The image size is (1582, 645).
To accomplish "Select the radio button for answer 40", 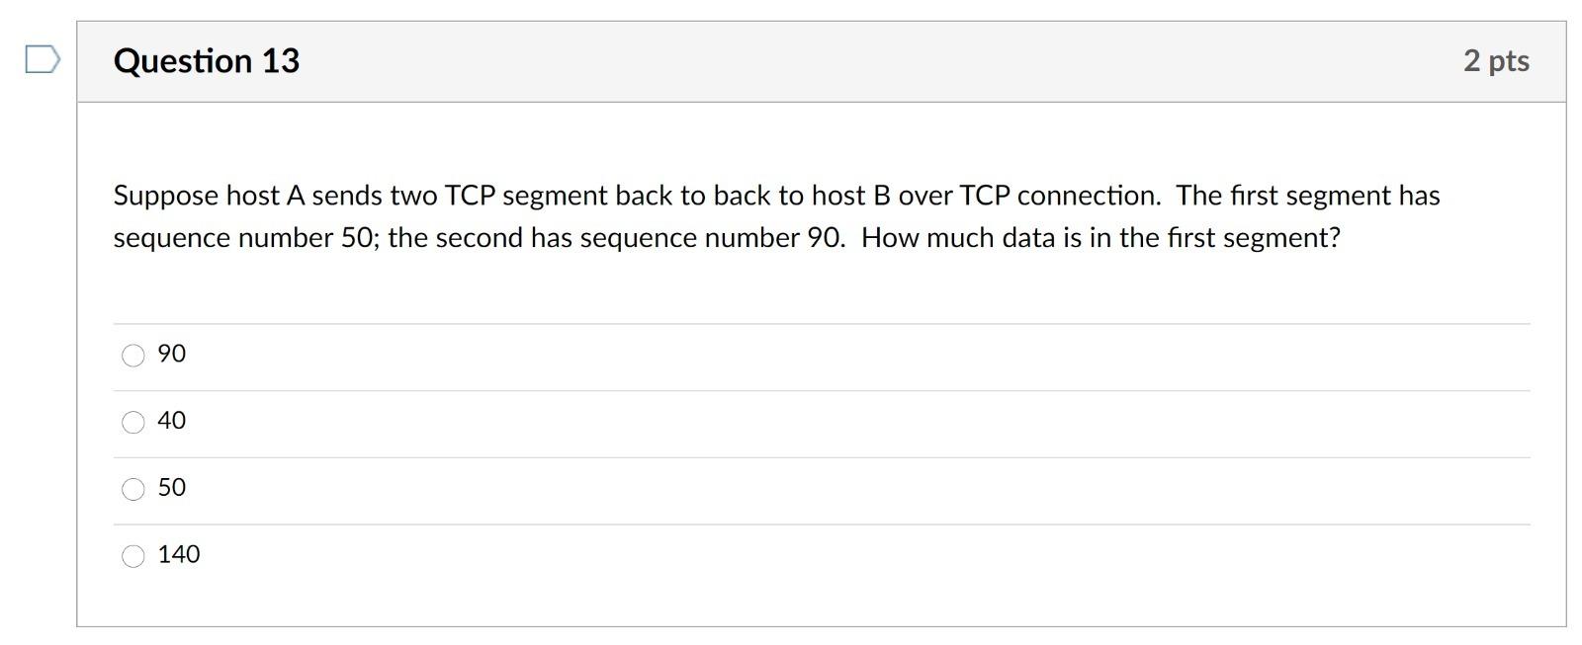I will (132, 421).
